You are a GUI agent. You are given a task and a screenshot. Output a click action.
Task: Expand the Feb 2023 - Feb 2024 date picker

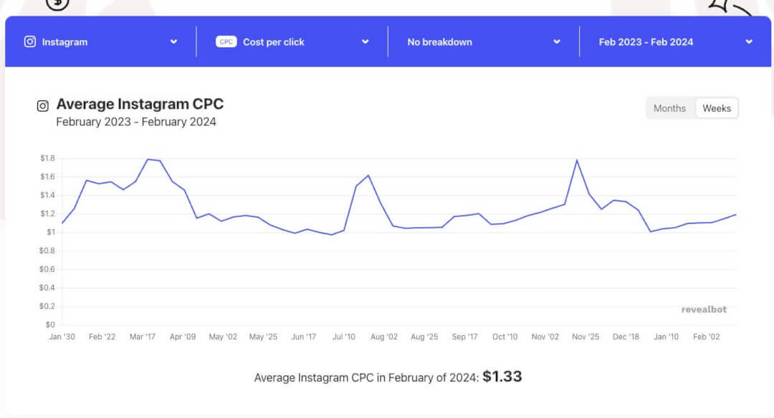click(748, 42)
